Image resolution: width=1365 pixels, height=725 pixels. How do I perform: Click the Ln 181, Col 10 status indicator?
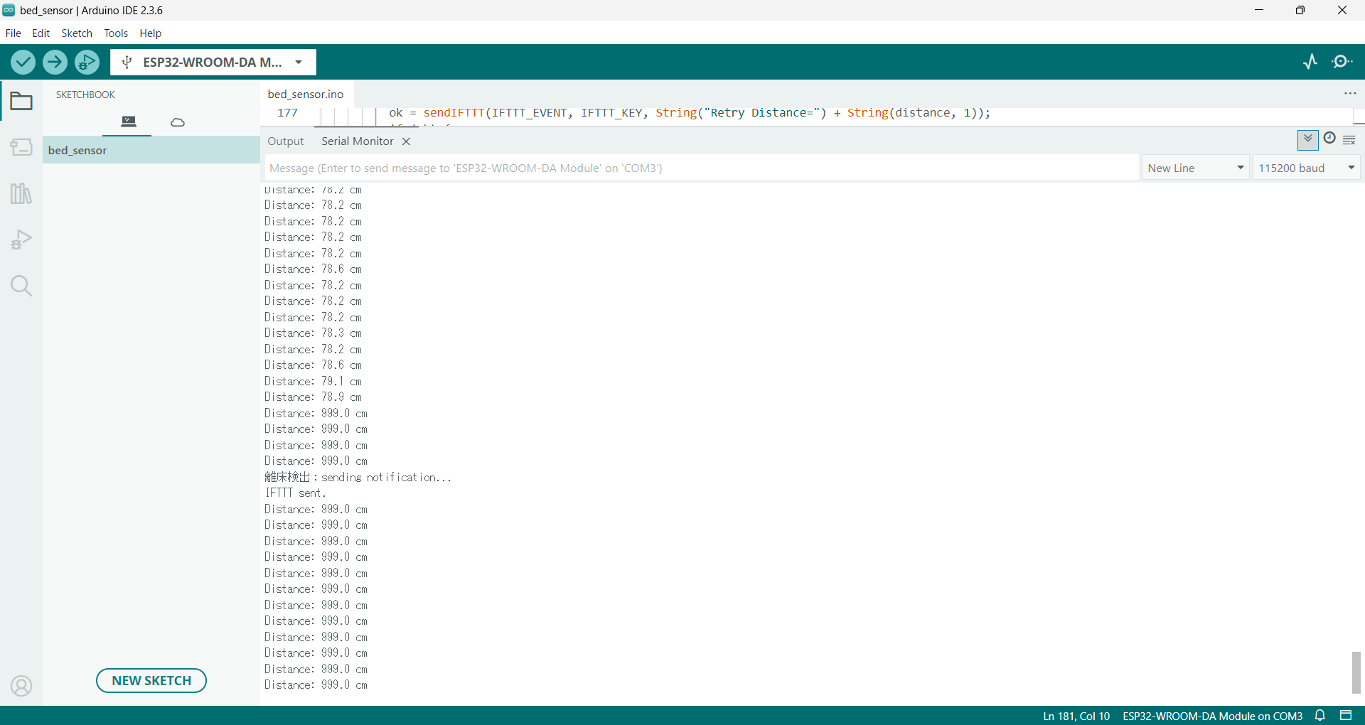[x=1076, y=716]
